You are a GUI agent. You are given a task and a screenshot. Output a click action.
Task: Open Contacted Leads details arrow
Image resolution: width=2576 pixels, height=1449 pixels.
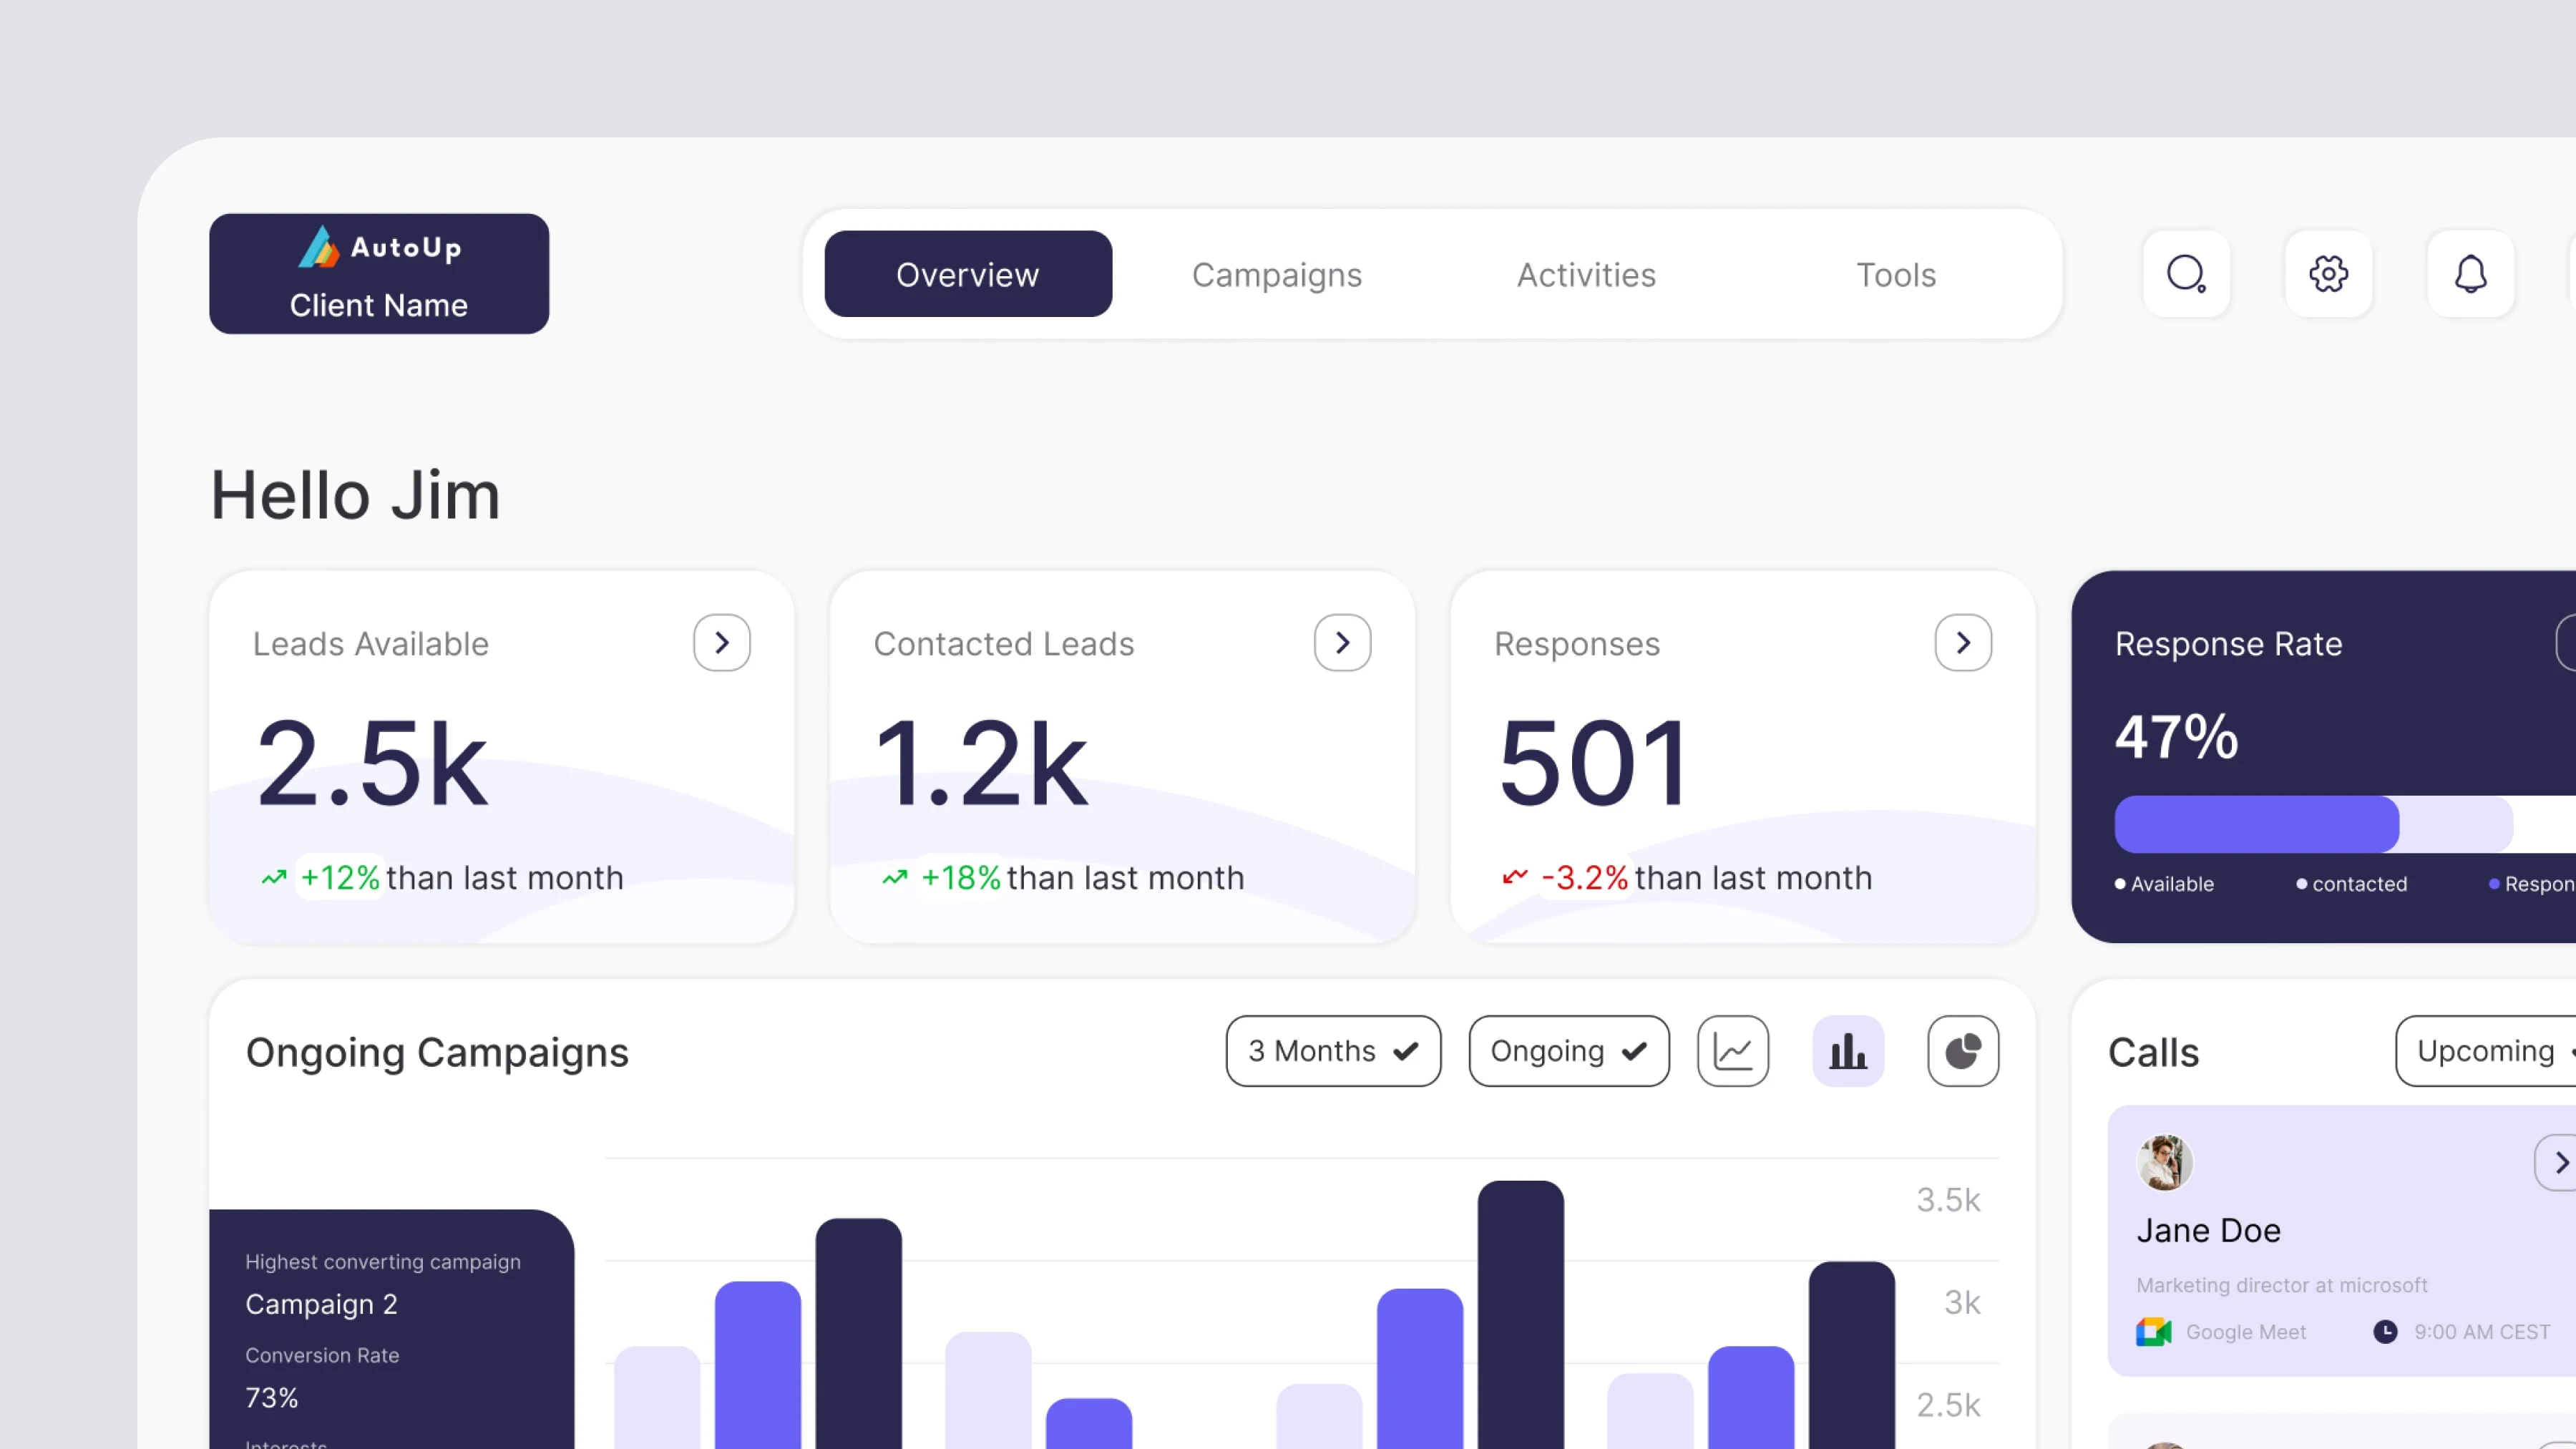tap(1342, 643)
